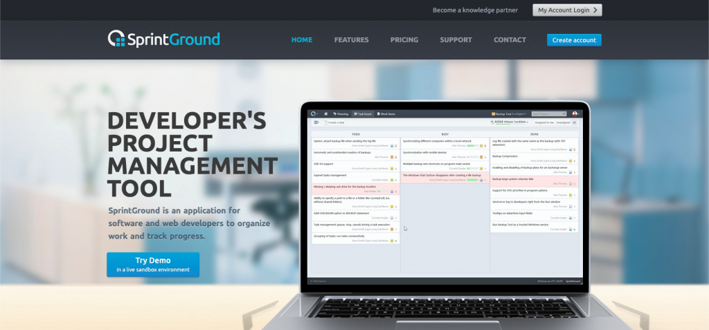709x330 pixels.
Task: Follow the Become a knowledge partner link
Action: coord(475,10)
